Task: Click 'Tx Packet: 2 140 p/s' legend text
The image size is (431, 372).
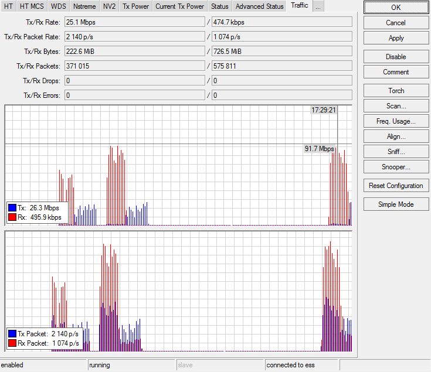Action: point(48,334)
